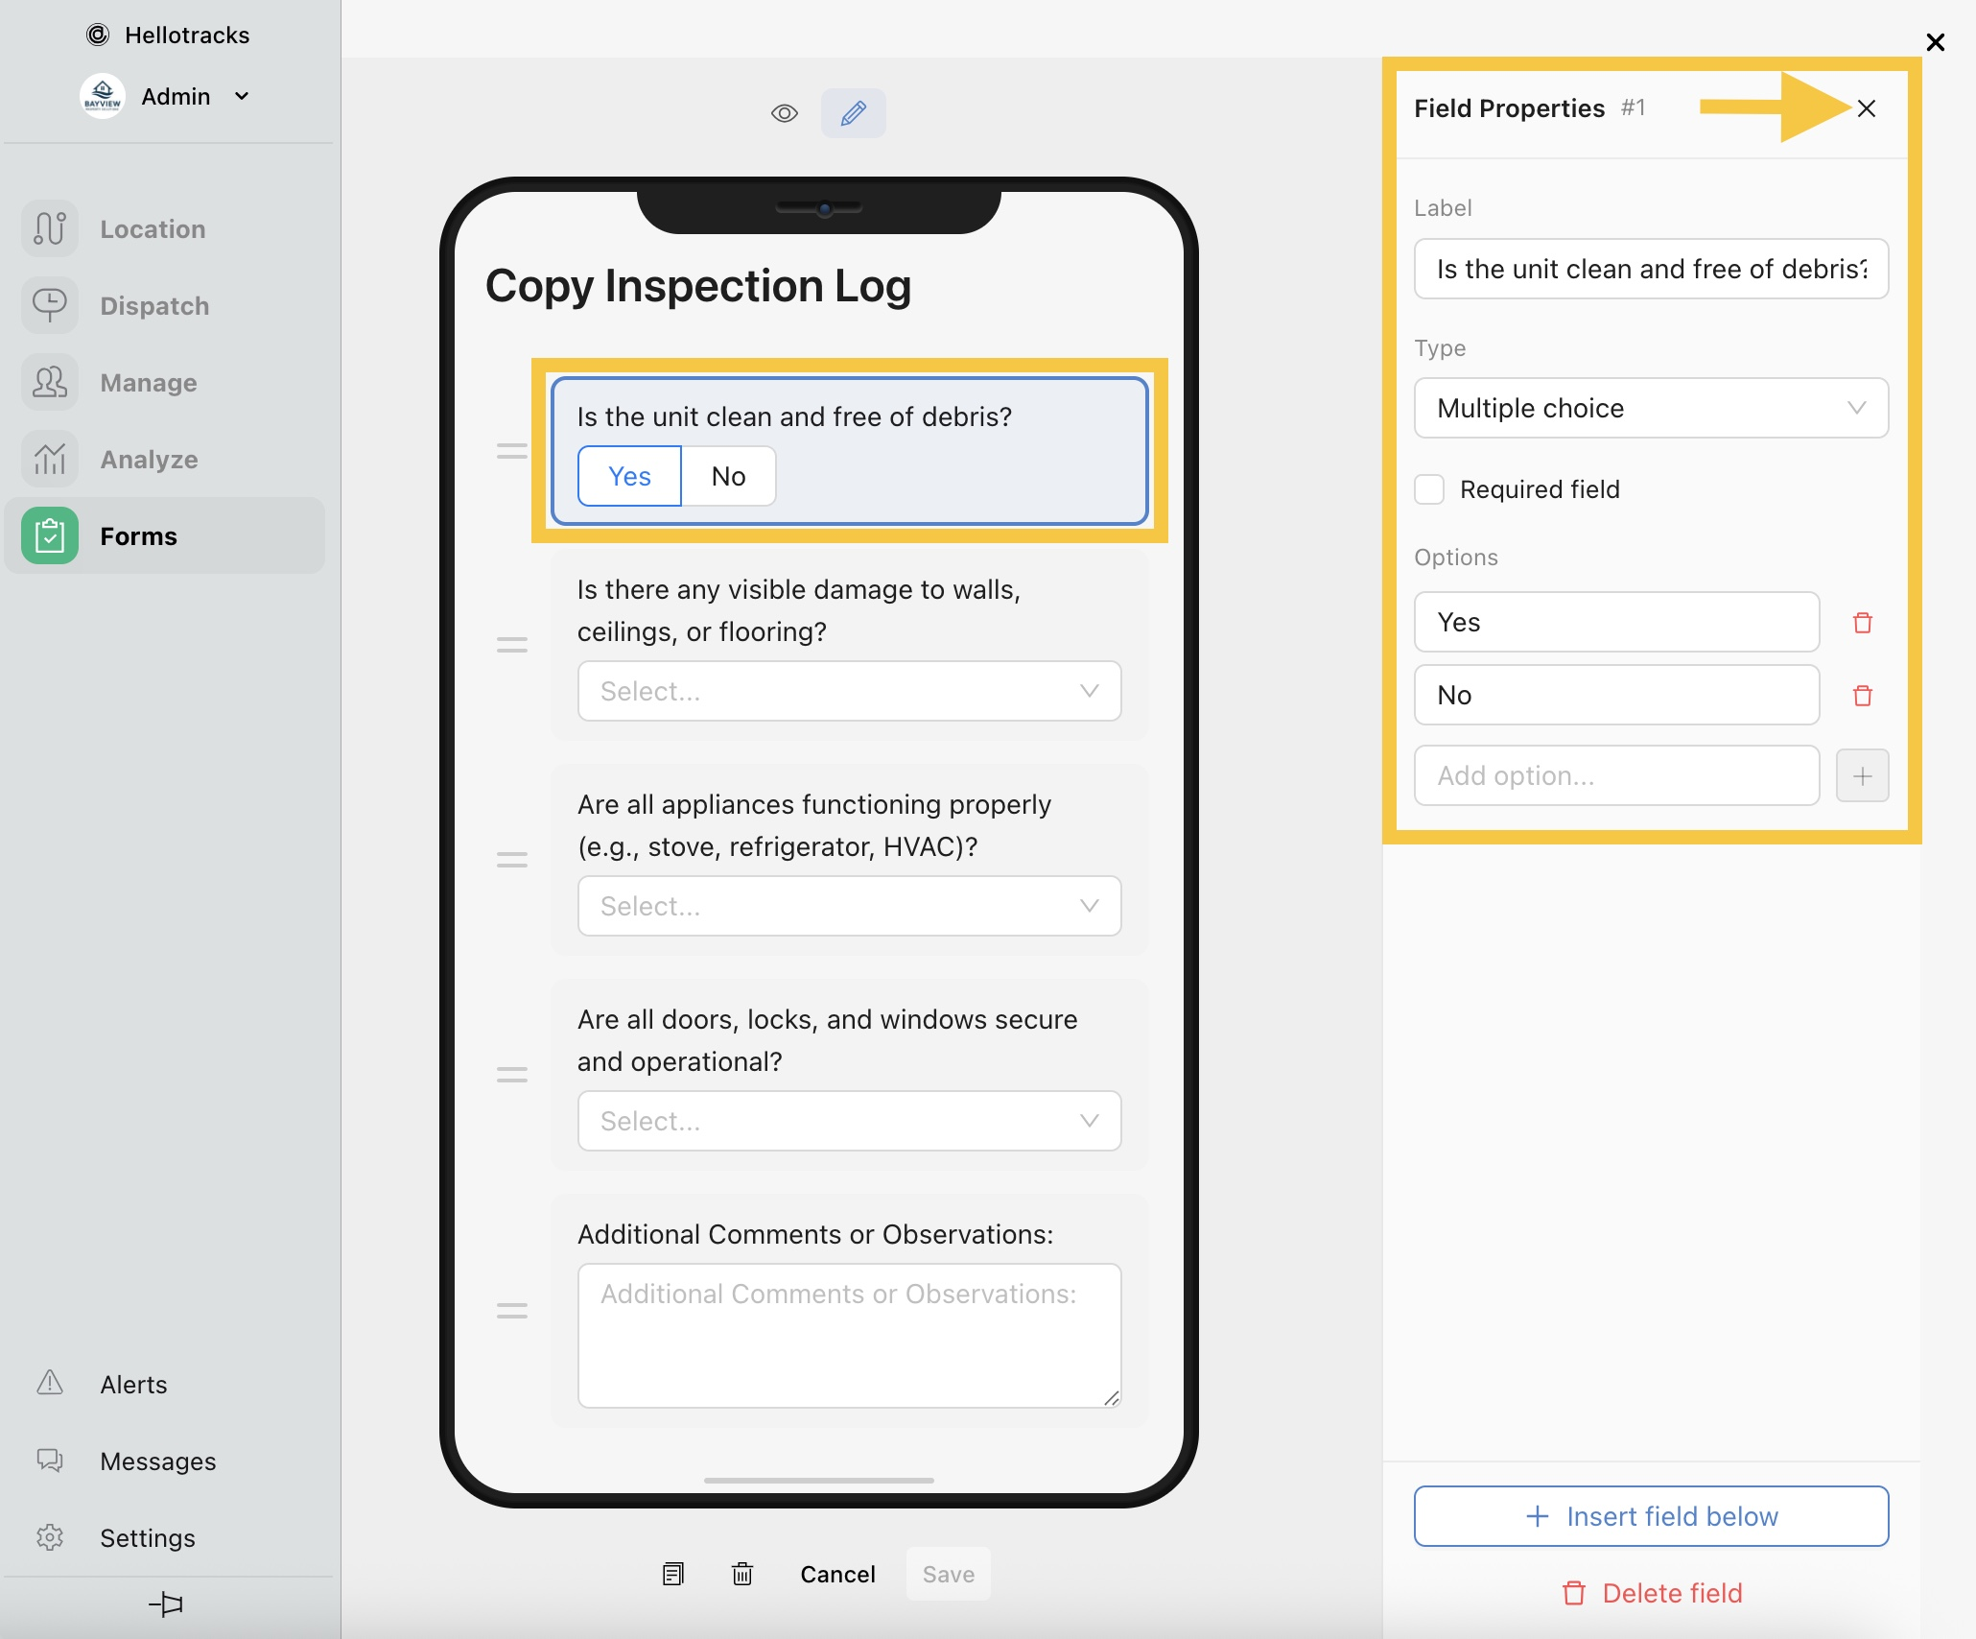Choose the No answer in debris question

pyautogui.click(x=729, y=476)
